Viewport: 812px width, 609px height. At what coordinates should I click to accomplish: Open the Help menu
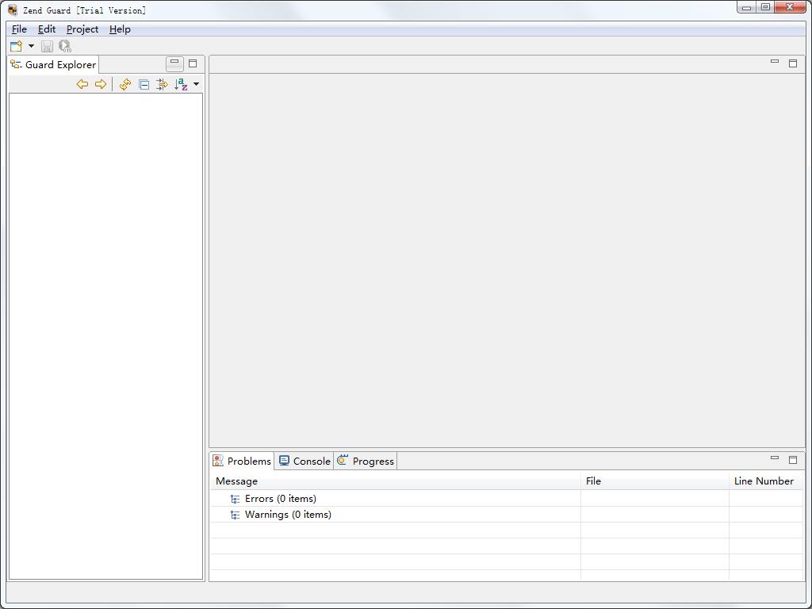[x=120, y=29]
